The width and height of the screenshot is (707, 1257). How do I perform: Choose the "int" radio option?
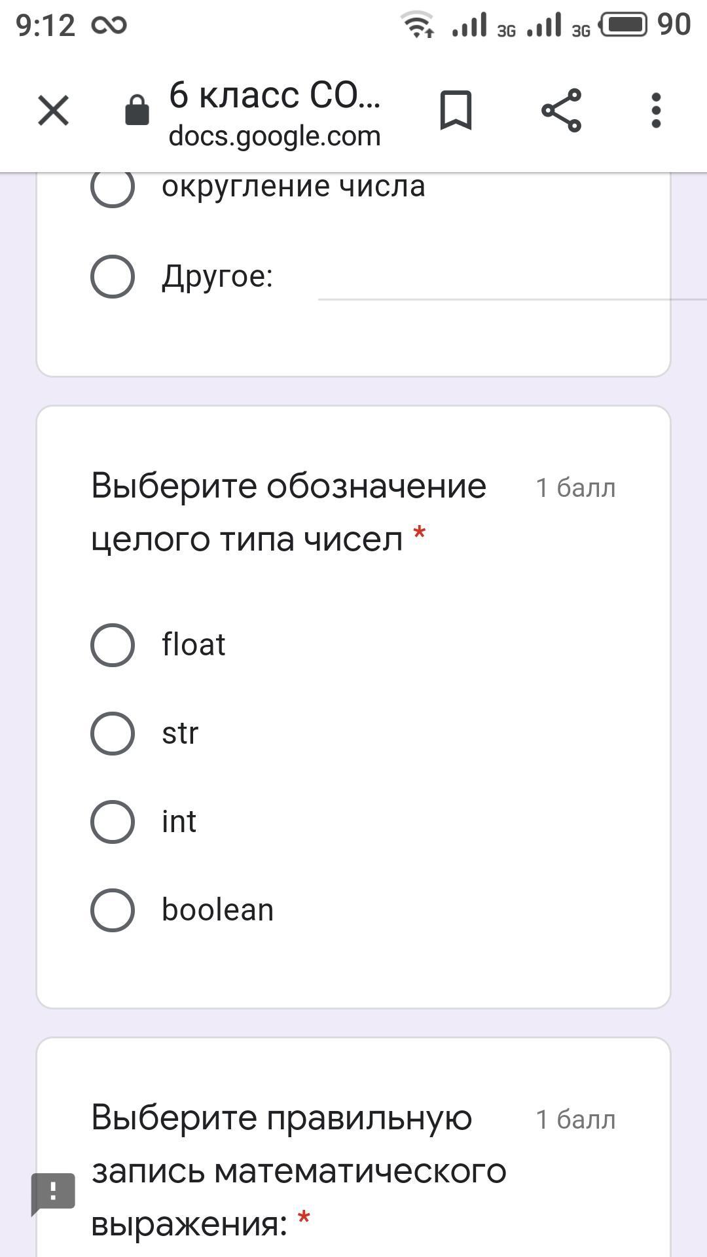(113, 822)
